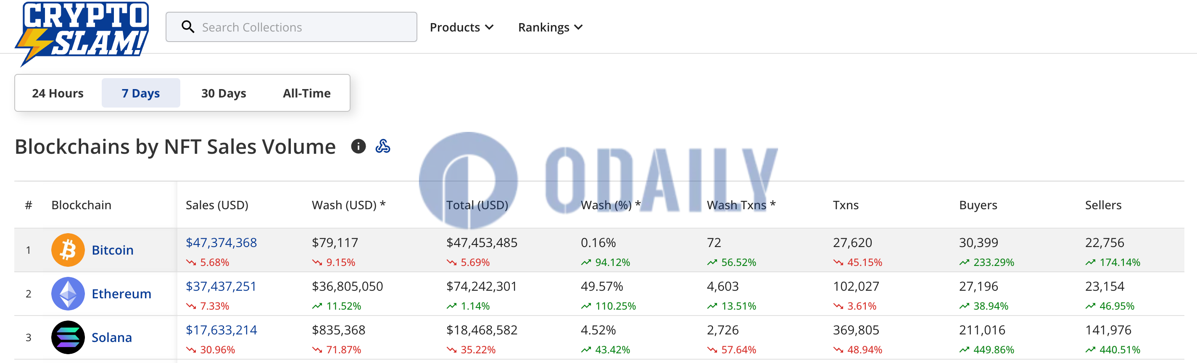Focus the Search Collections field

click(291, 27)
